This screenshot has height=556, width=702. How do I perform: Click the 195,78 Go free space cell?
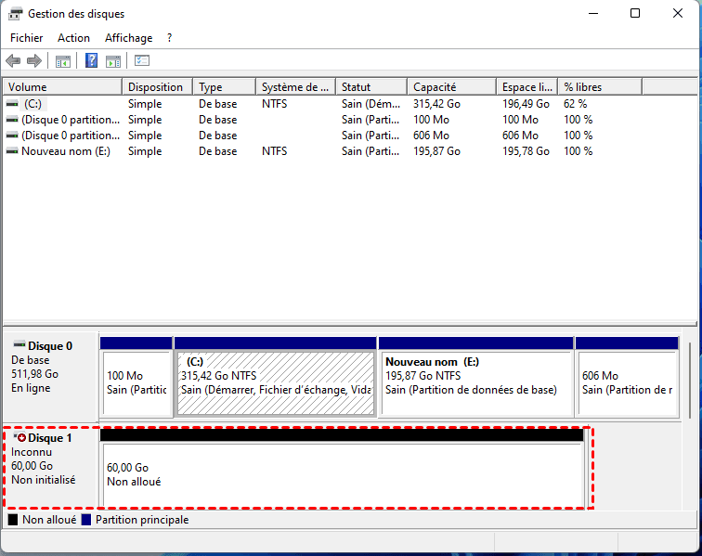coord(526,151)
